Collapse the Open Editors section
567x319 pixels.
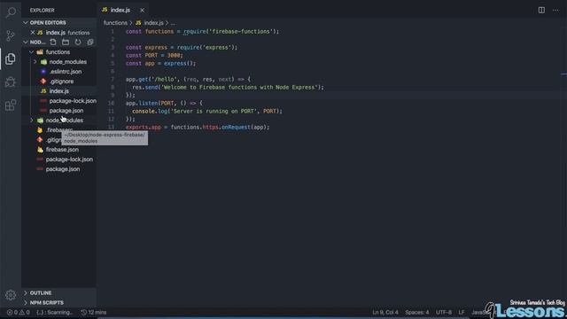[x=26, y=22]
